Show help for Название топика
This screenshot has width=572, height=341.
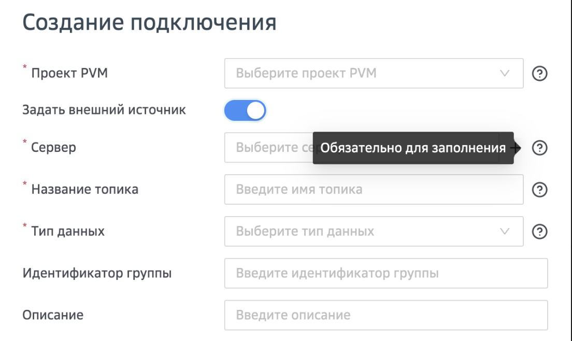tap(540, 190)
